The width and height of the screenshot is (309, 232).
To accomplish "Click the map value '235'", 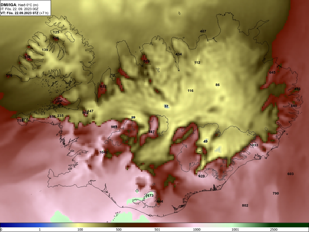I will tap(60, 116).
